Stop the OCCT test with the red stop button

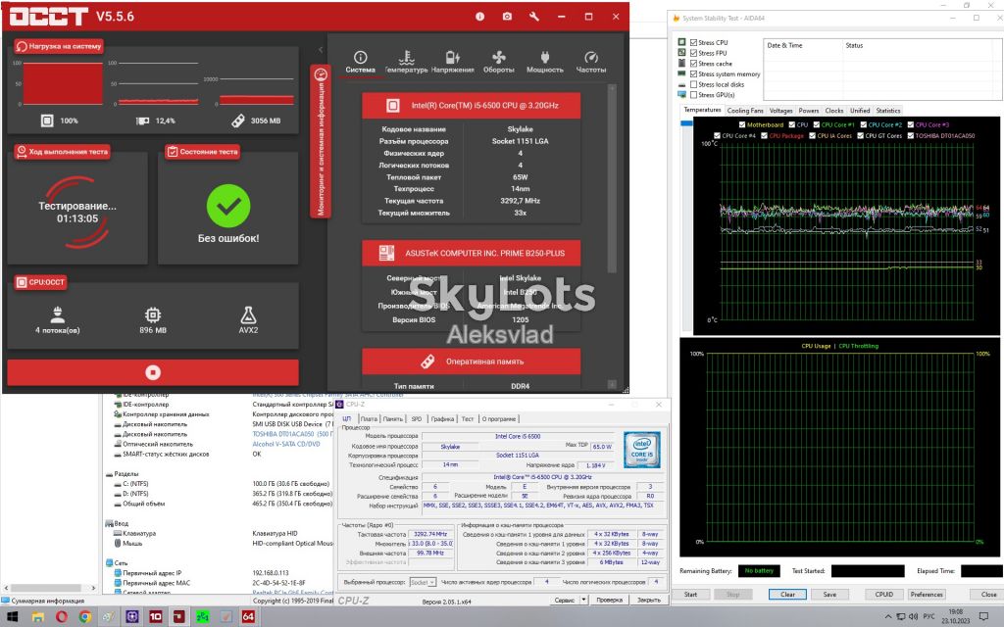coord(153,372)
